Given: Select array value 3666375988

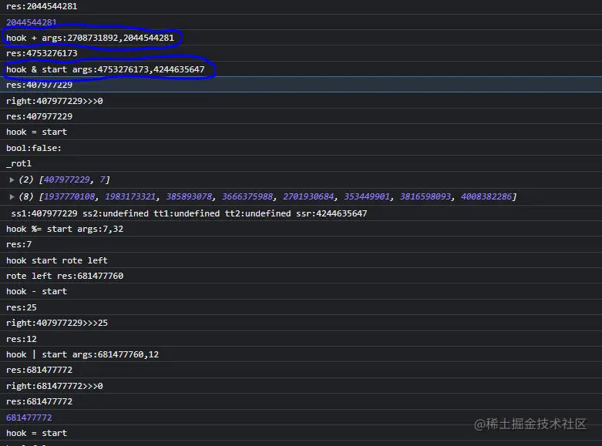Looking at the screenshot, I should click(x=247, y=196).
